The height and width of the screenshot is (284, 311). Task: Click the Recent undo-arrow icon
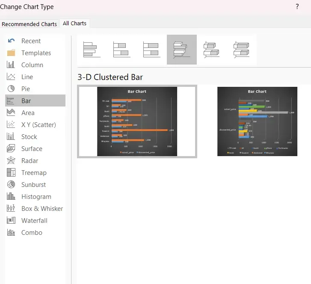(11, 41)
